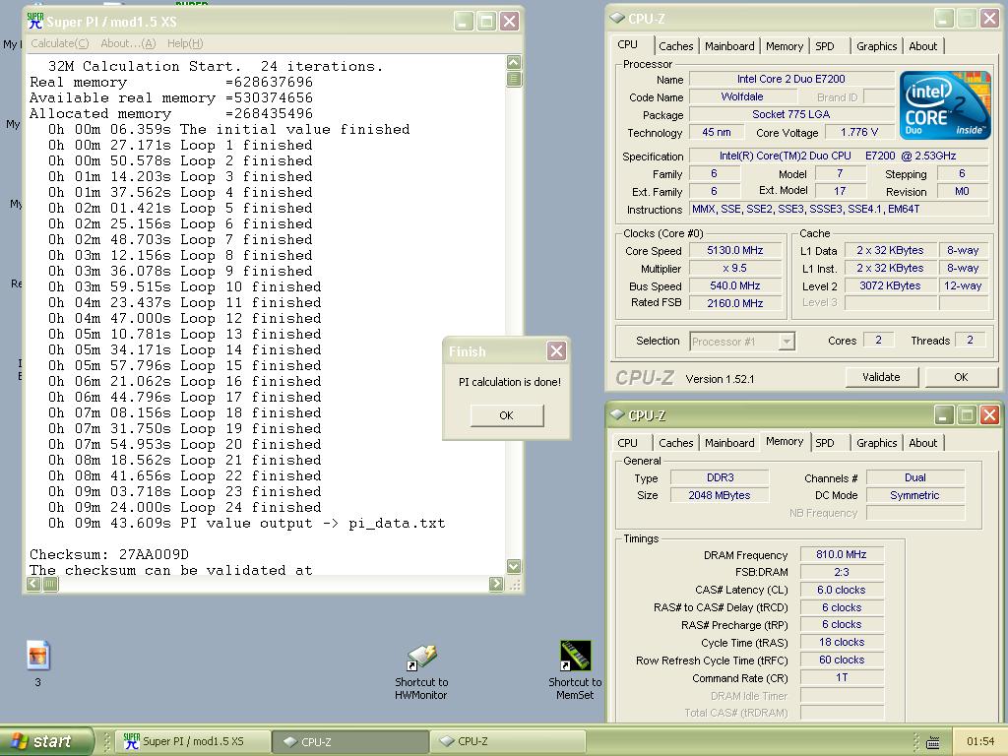
Task: Open About tab in lower CPU-Z window
Action: (x=923, y=443)
